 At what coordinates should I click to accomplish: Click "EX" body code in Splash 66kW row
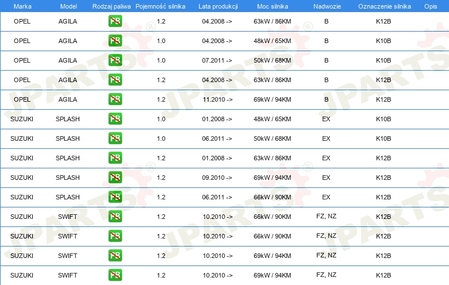[x=326, y=197]
